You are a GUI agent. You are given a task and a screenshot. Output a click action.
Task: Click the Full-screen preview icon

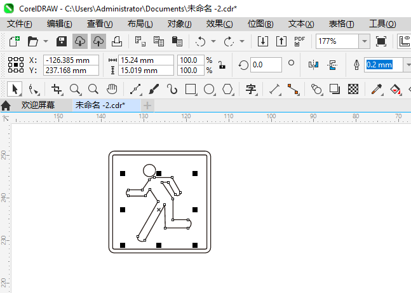(381, 41)
